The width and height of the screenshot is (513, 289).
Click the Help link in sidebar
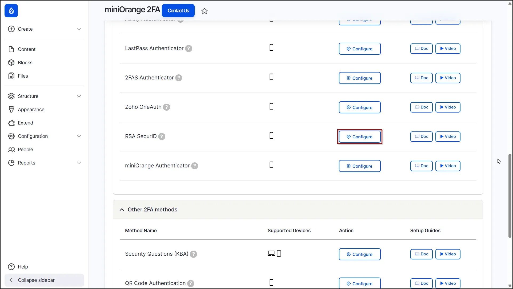(23, 267)
